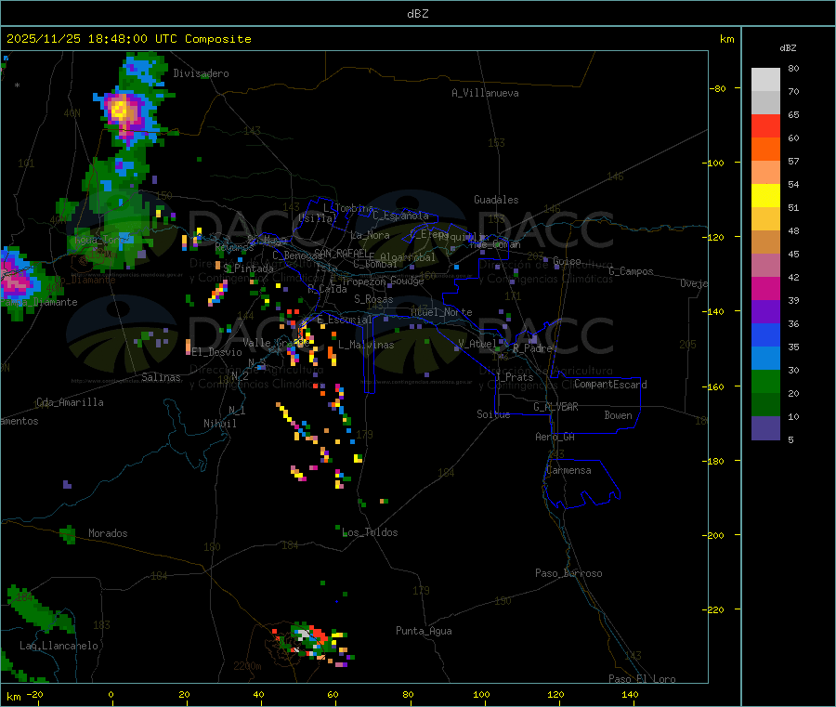The width and height of the screenshot is (836, 707).
Task: Click the Morados map label
Action: tap(108, 533)
